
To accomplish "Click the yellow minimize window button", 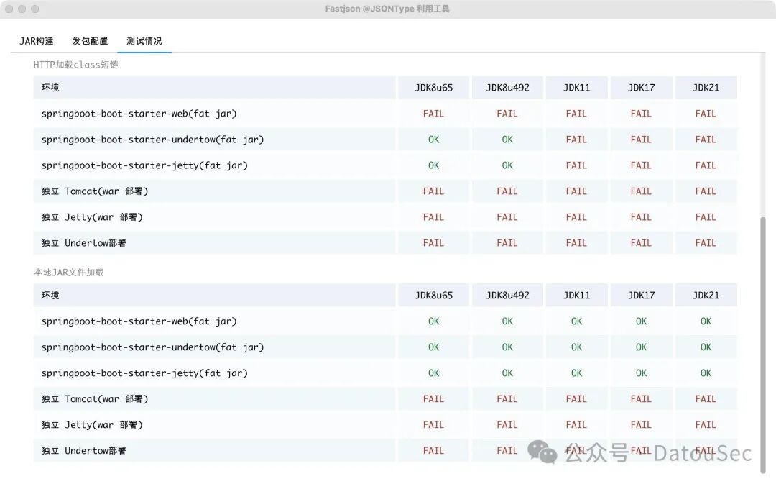I will 22,9.
